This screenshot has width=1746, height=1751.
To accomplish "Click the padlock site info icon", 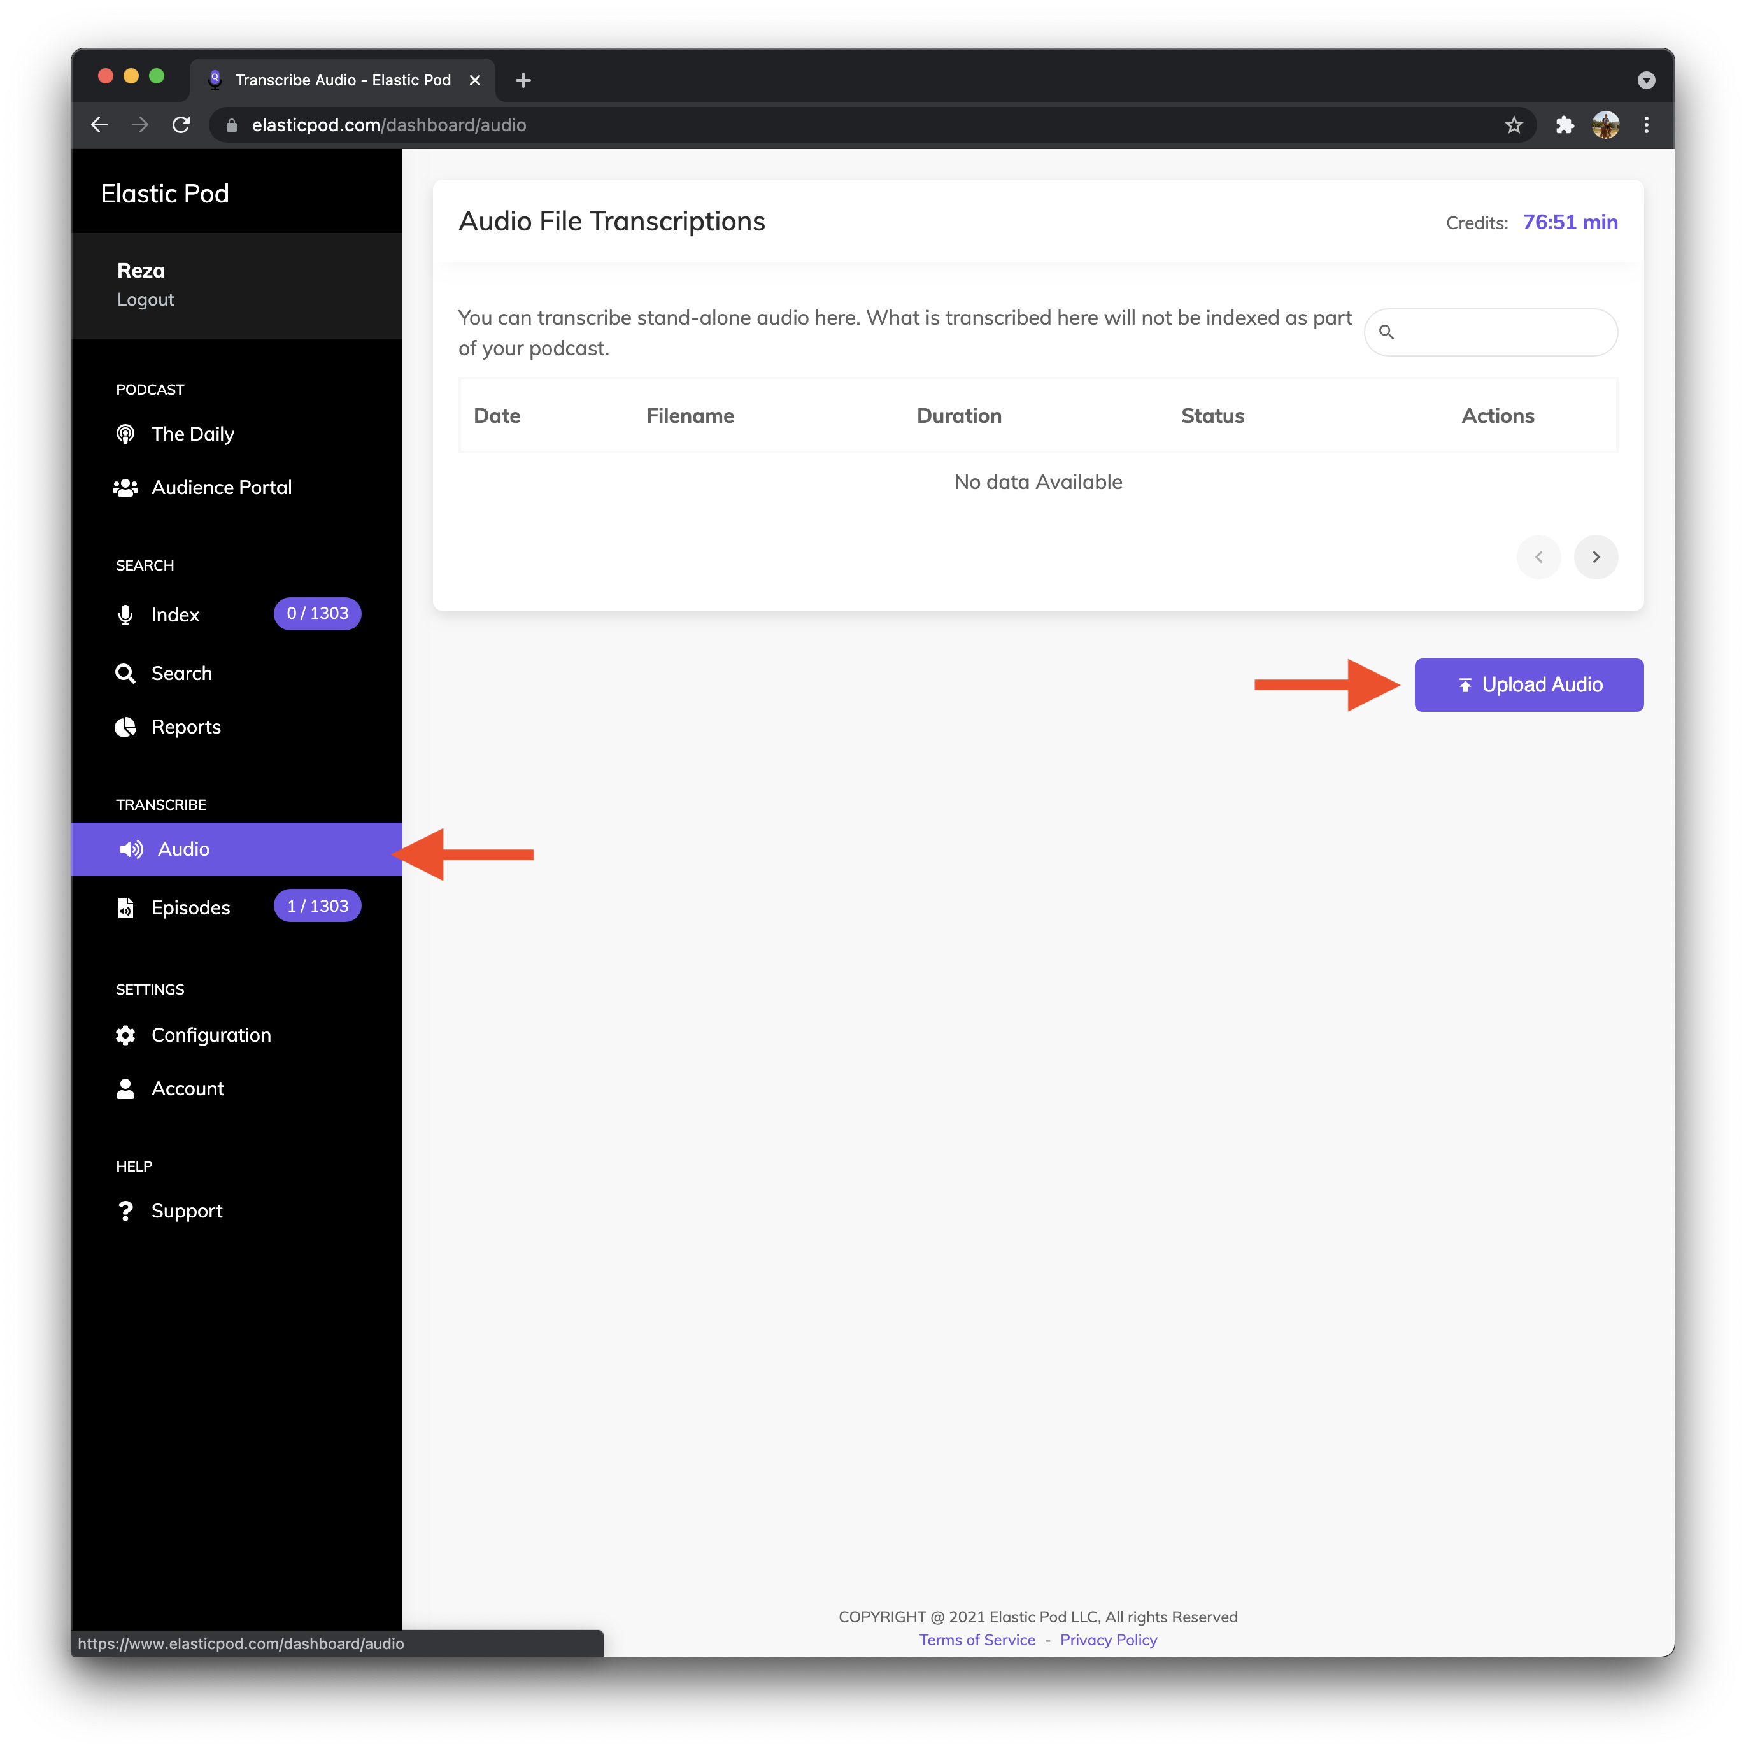I will tap(231, 125).
